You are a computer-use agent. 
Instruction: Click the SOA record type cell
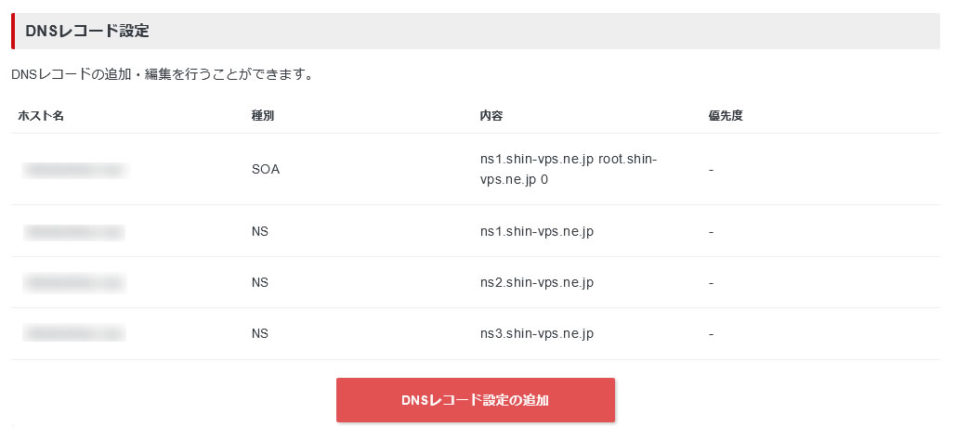[266, 170]
